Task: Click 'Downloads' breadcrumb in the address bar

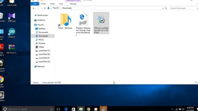Action: tap(67, 8)
